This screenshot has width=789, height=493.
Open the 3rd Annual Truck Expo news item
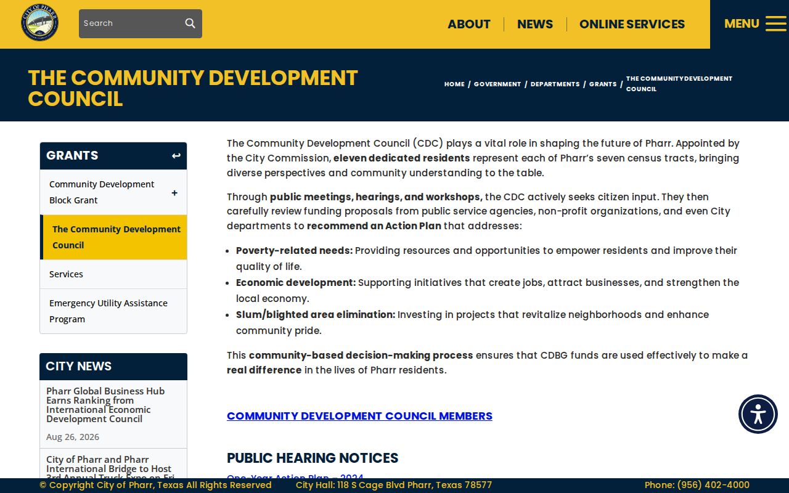tap(110, 468)
